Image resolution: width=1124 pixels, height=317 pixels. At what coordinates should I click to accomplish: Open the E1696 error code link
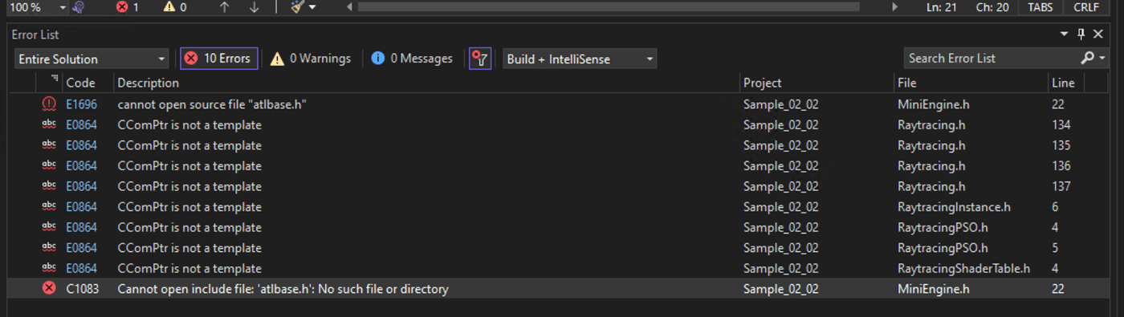click(80, 104)
